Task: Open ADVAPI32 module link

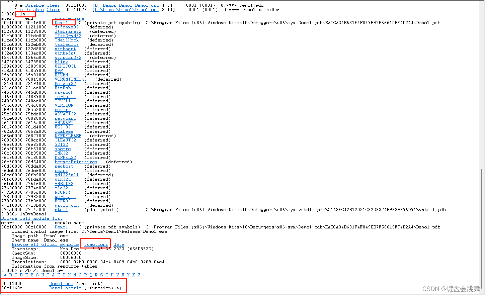Action: point(65,114)
